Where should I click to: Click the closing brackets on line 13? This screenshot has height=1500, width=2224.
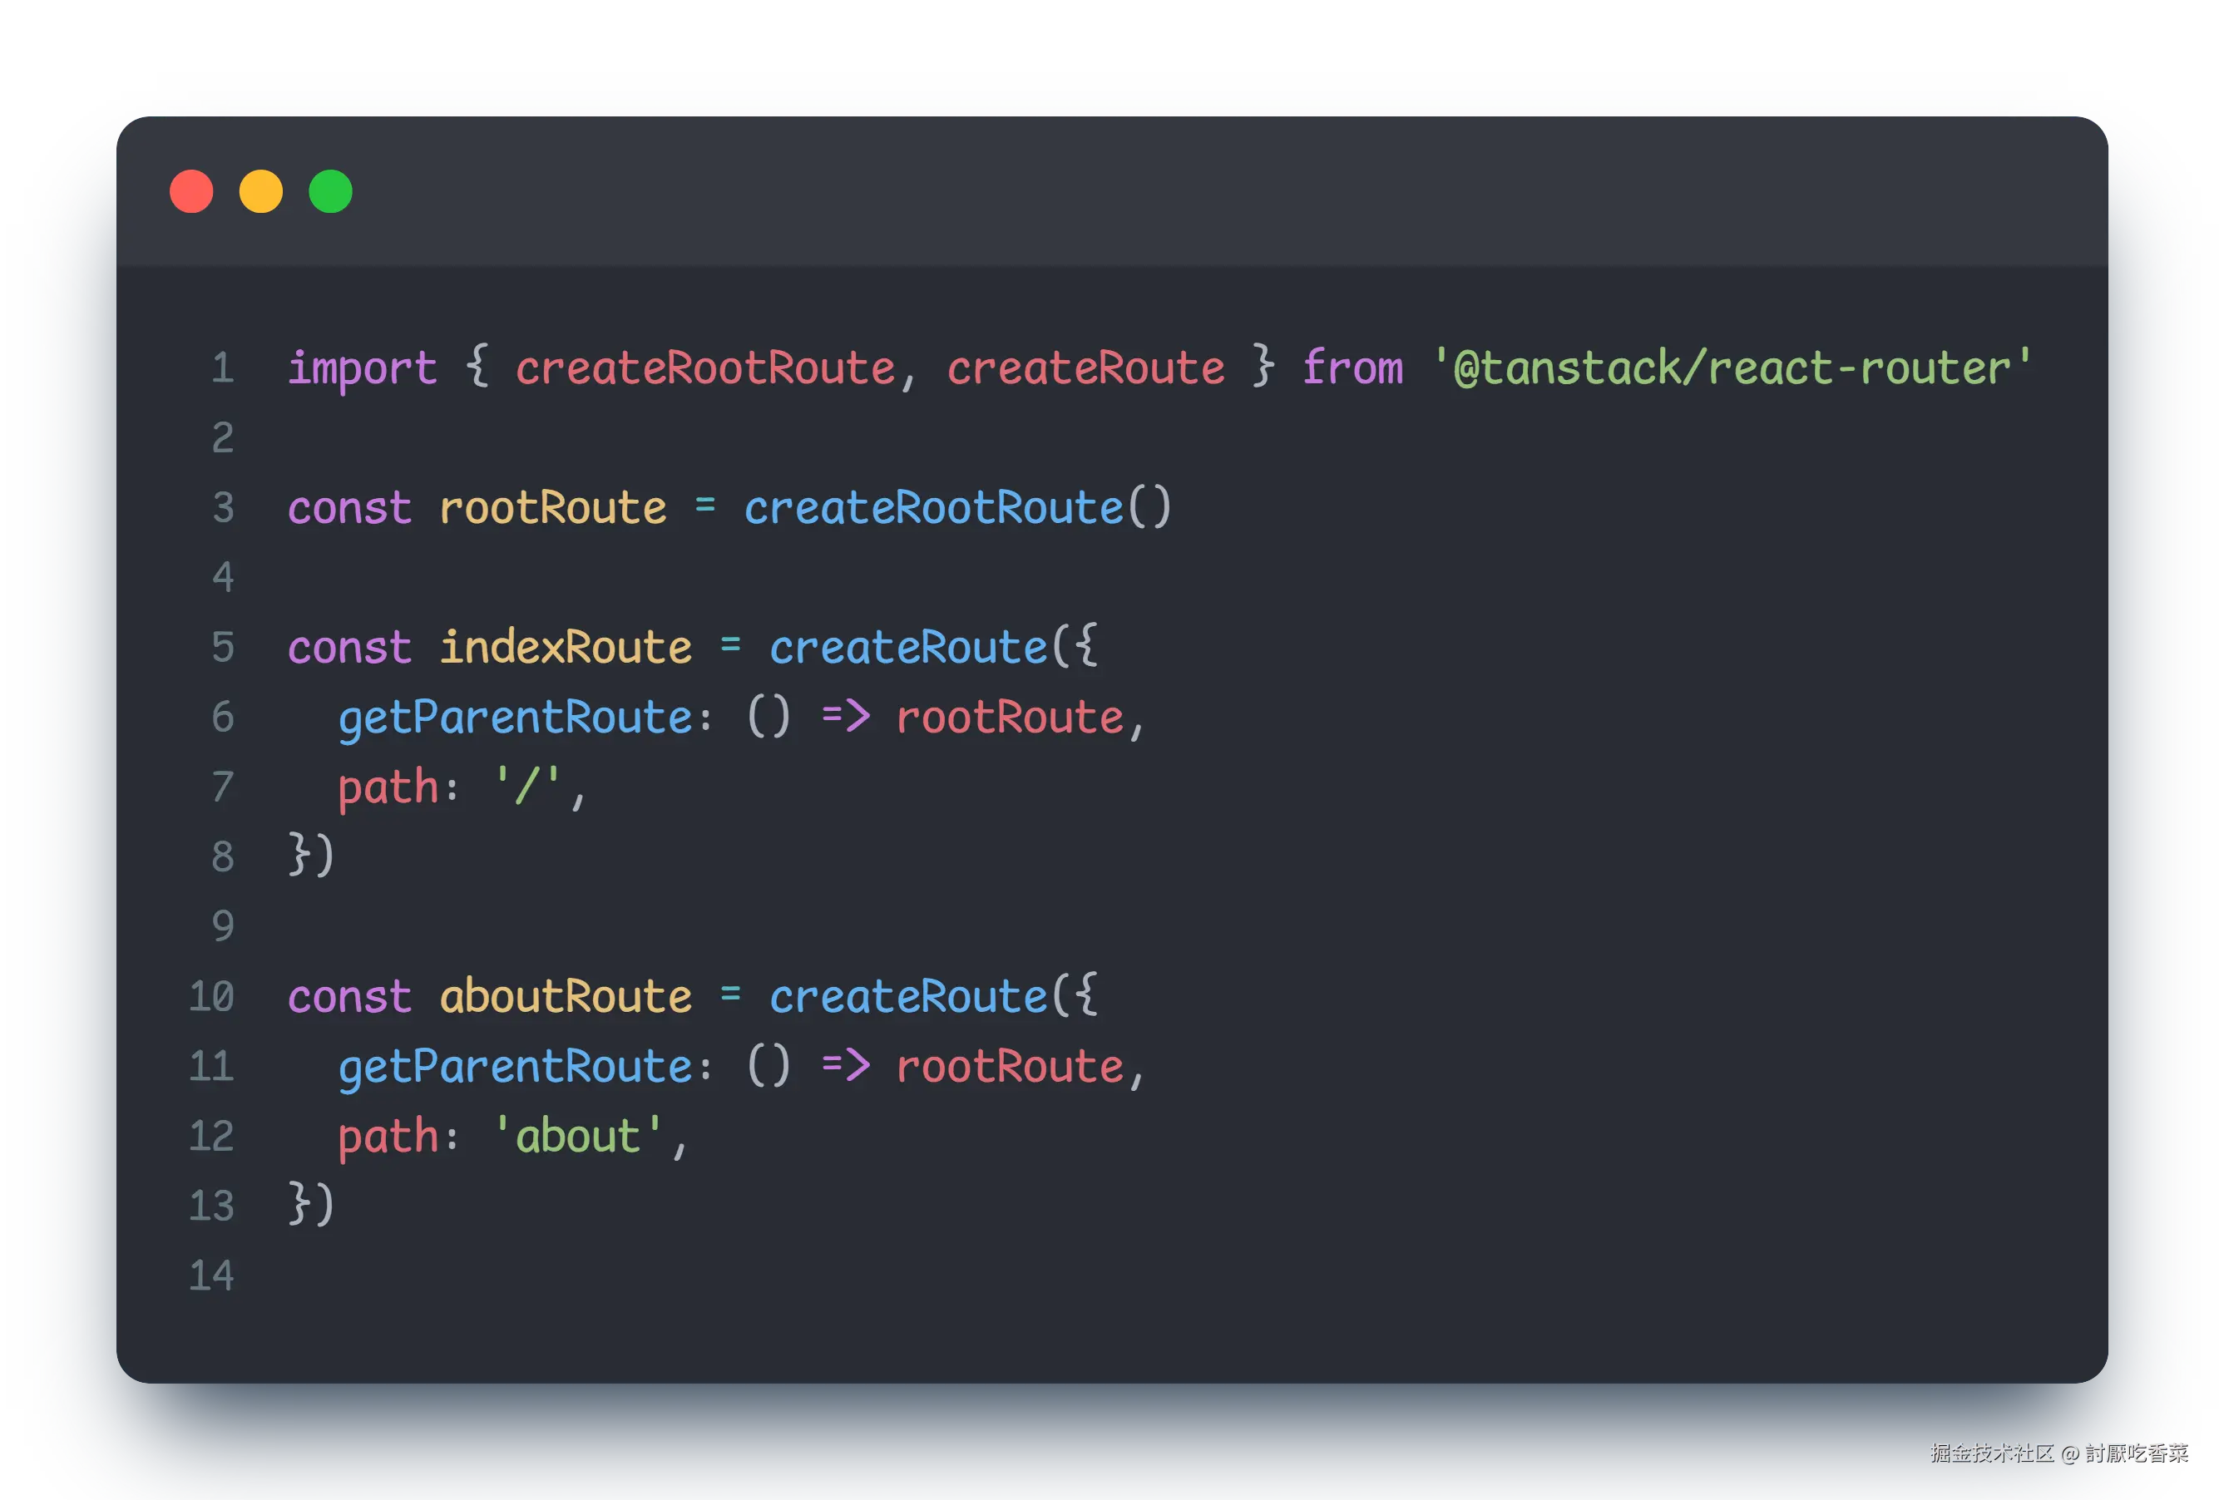pos(311,1206)
